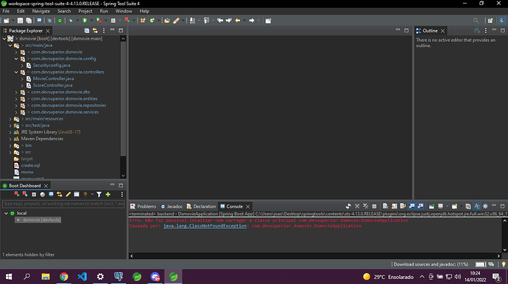Expand com.devsuperior.dsmovie.entities package
The width and height of the screenshot is (508, 284).
coord(16,99)
